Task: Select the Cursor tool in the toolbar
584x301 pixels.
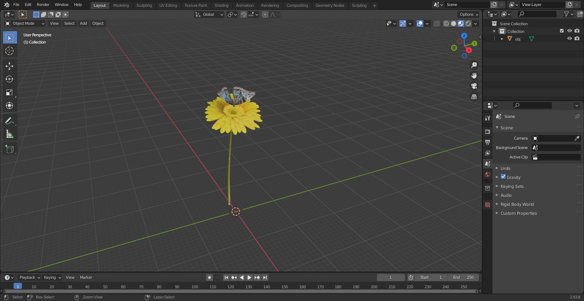Action: coord(9,51)
